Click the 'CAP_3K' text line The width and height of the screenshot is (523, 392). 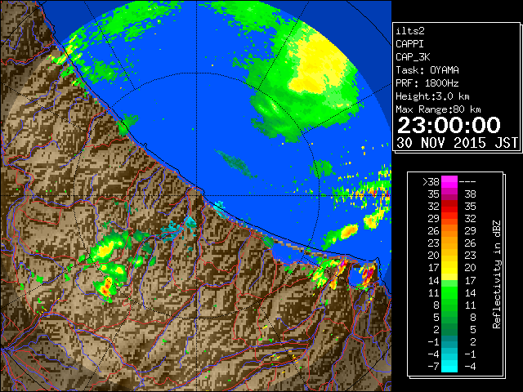(413, 57)
